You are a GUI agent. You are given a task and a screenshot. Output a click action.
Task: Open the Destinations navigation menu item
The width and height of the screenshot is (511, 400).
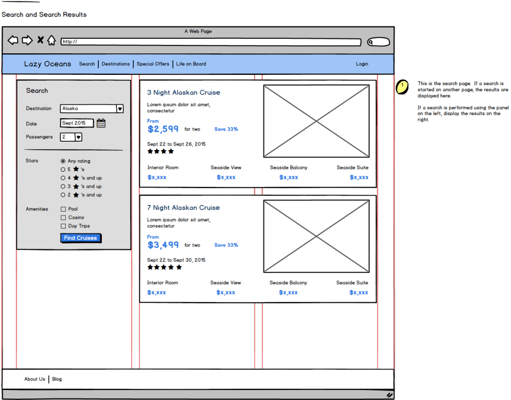116,64
